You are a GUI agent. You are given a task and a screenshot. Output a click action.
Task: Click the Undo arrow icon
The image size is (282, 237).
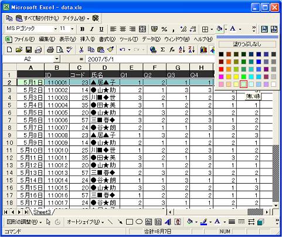(x=123, y=50)
